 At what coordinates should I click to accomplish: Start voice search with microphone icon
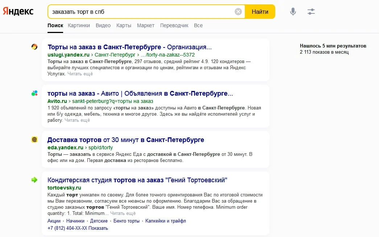point(293,12)
